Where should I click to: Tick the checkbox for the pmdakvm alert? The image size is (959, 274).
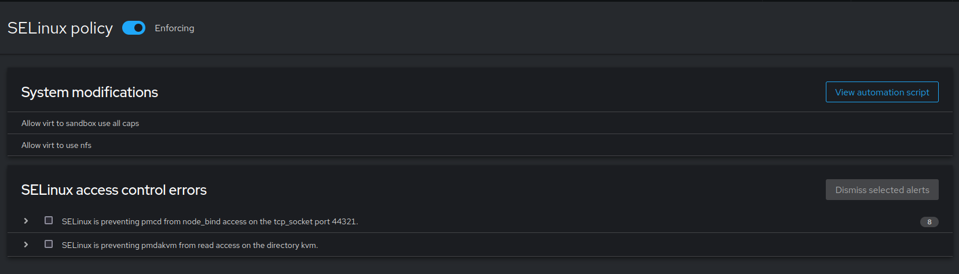[49, 244]
